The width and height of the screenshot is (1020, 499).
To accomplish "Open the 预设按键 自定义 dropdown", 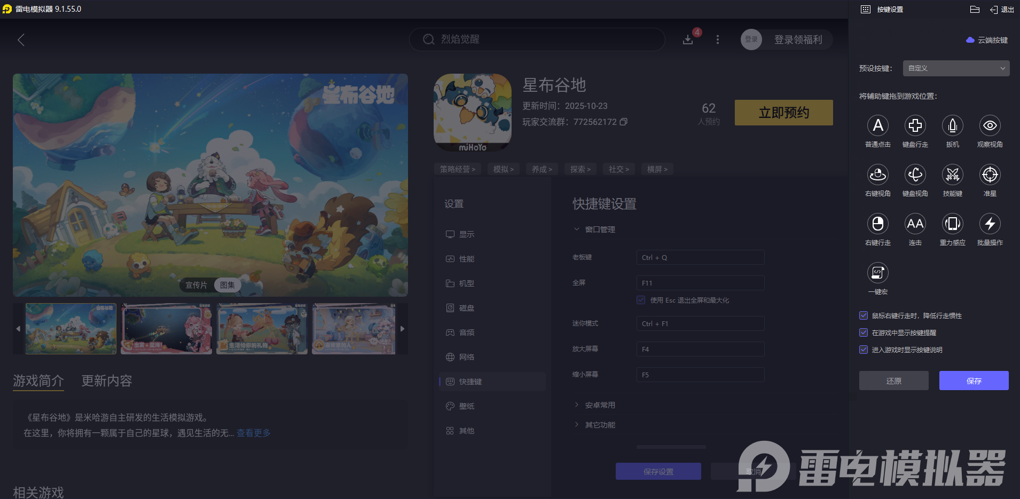I will coord(955,68).
